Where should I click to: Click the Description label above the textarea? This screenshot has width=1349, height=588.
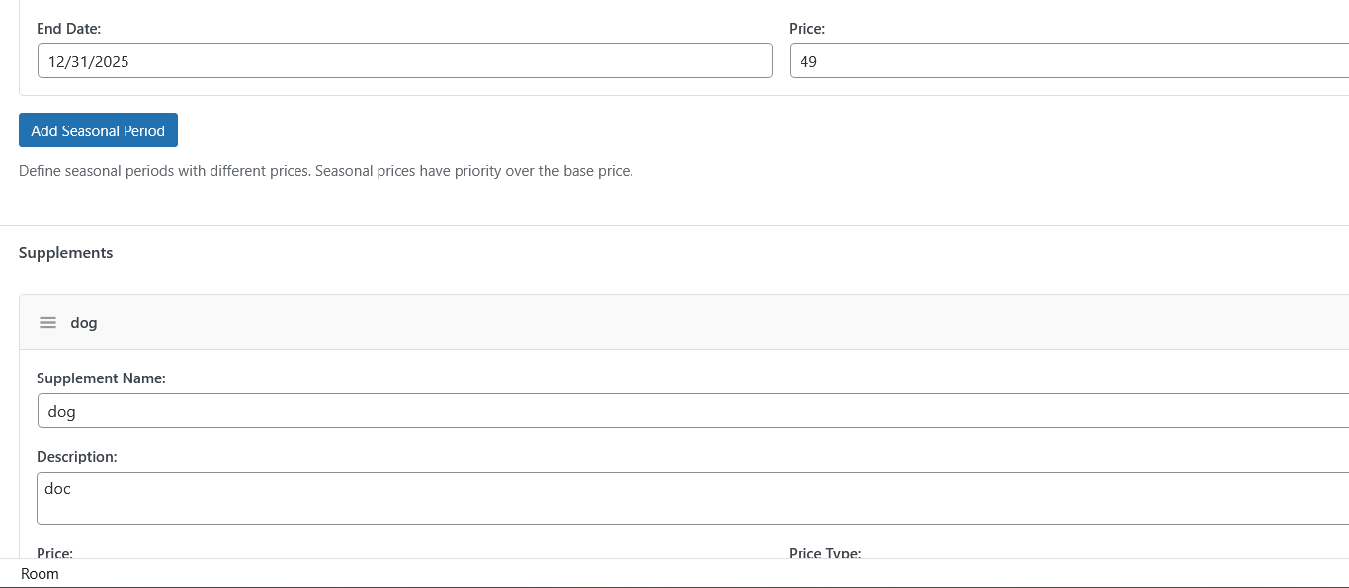pos(77,456)
